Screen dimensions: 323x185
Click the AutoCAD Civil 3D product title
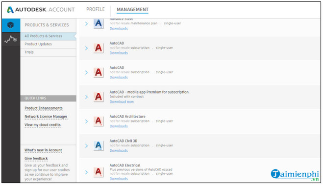tap(124, 141)
